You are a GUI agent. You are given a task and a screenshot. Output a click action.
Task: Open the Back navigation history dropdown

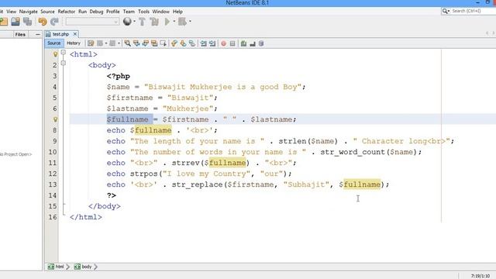(106, 43)
